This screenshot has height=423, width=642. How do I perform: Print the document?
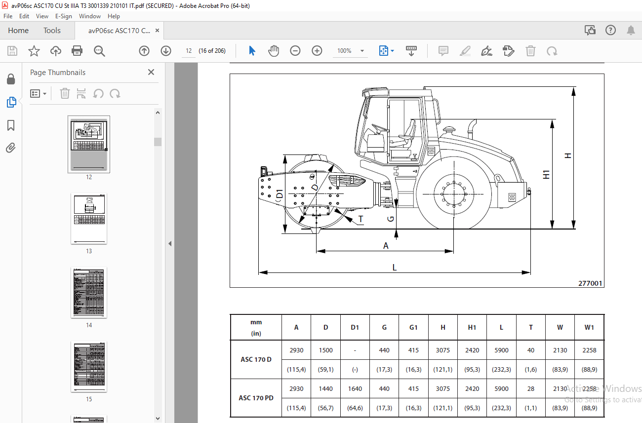pos(77,51)
